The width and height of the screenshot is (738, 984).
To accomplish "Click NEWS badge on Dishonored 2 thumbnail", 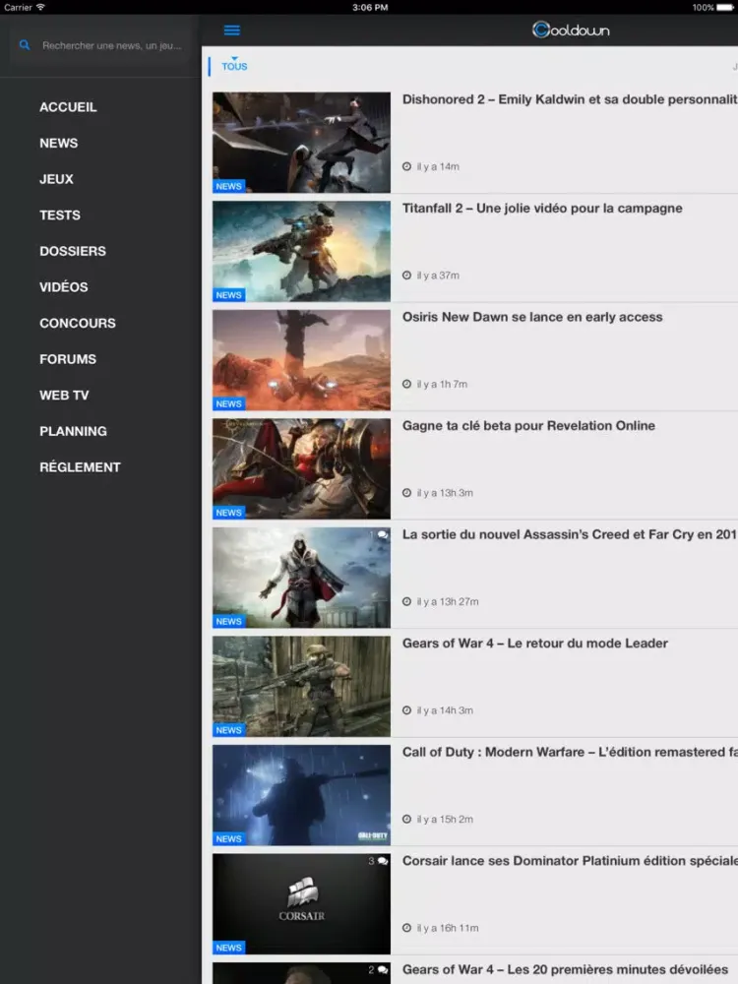I will (228, 186).
